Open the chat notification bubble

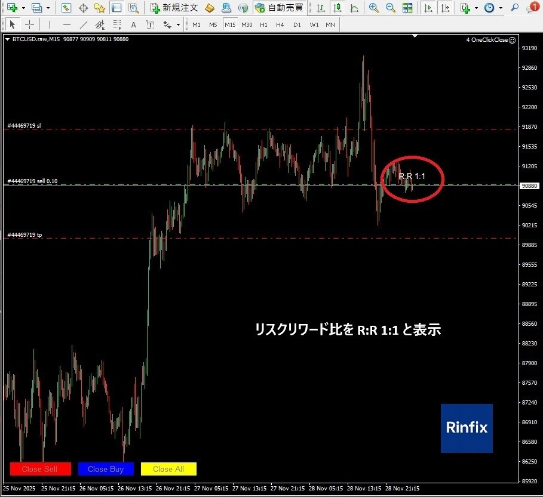(x=532, y=8)
